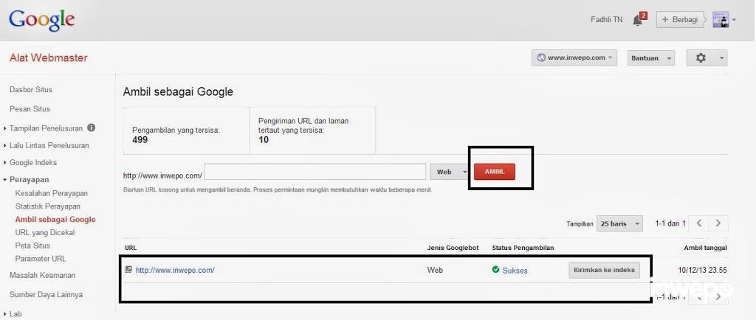
Task: Select Ambil sebagai Google in sidebar
Action: pos(55,220)
